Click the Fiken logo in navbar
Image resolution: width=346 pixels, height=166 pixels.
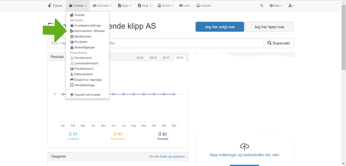[x=55, y=6]
